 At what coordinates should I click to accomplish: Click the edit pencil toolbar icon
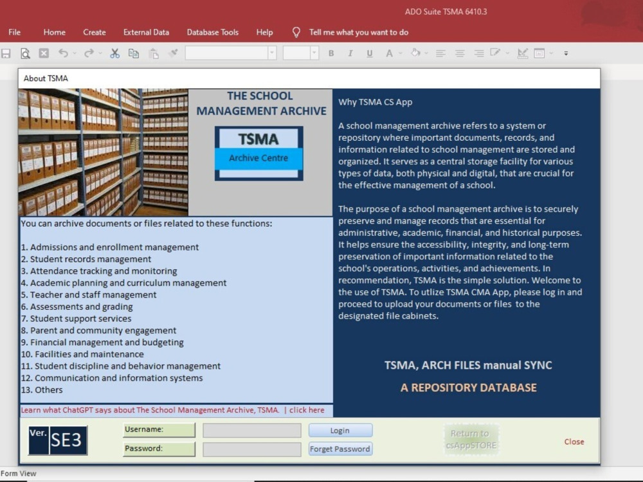pos(495,53)
